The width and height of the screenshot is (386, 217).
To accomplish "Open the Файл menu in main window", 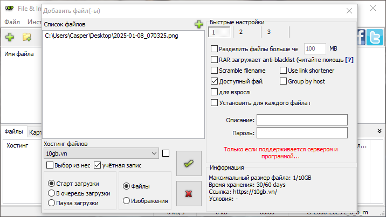I will pyautogui.click(x=12, y=22).
